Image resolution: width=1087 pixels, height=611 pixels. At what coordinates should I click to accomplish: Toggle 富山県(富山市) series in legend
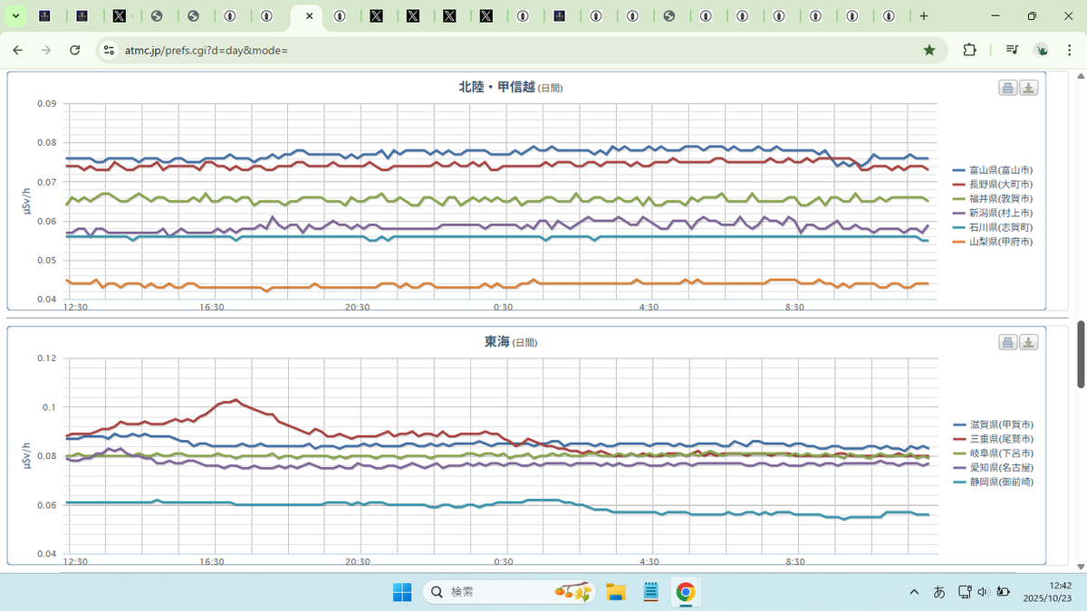993,169
